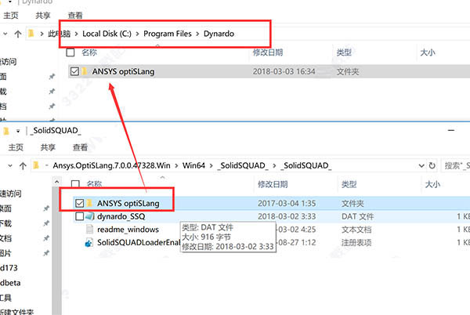Click pin icon beside 图片 in _SolidSQUAD_ sidebar
Image resolution: width=470 pixels, height=315 pixels.
(x=46, y=253)
